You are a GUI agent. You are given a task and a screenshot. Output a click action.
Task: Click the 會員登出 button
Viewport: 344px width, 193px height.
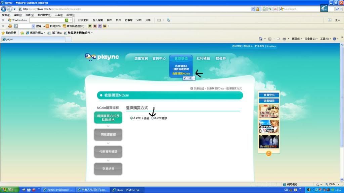click(269, 95)
